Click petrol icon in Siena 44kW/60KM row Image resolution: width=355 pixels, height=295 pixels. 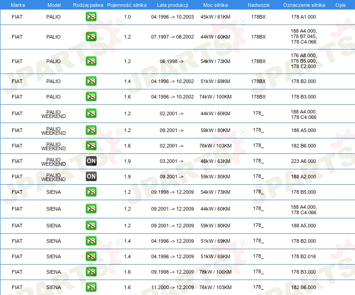91,208
